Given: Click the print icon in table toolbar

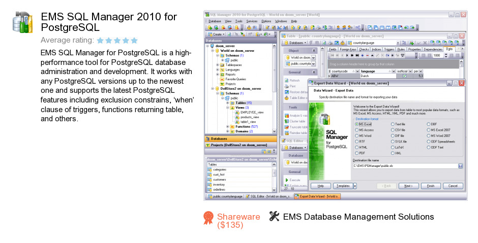Looking at the screenshot, I should pyautogui.click(x=331, y=43).
